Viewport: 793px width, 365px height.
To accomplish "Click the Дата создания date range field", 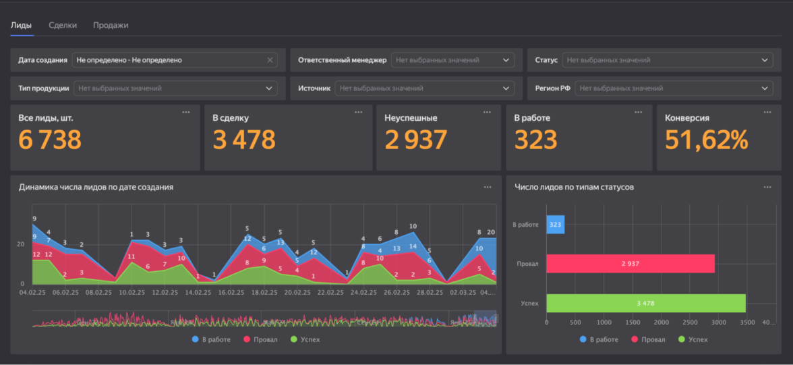I will click(x=169, y=60).
